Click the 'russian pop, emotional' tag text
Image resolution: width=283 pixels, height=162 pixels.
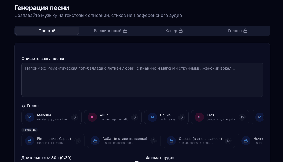pyautogui.click(x=53, y=119)
